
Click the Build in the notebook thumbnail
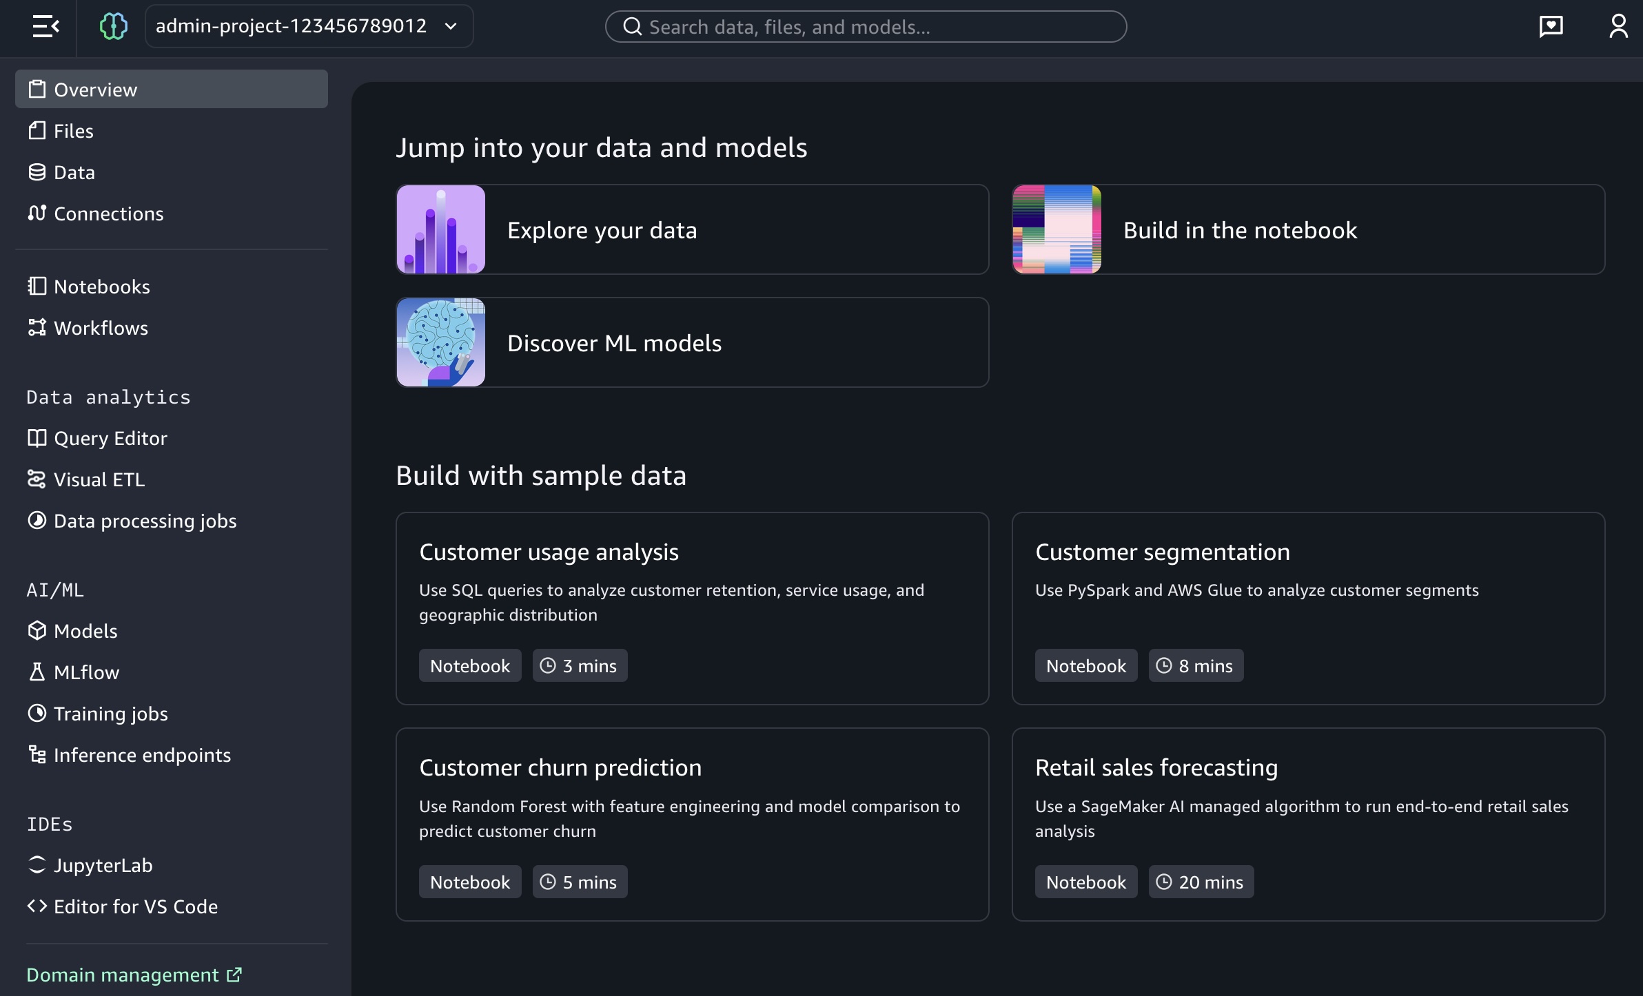1057,229
